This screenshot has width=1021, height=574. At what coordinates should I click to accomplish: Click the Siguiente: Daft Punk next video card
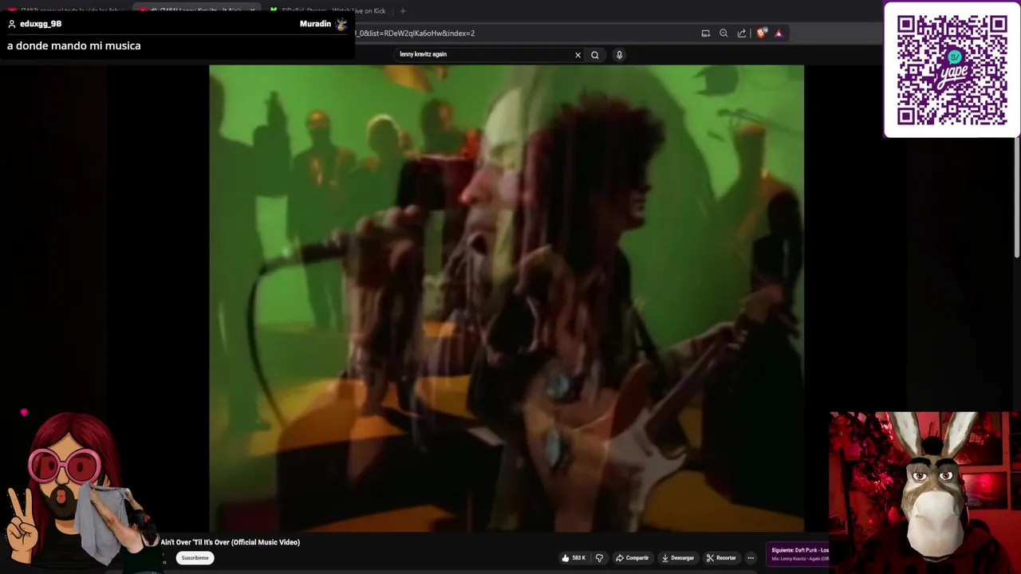[798, 554]
